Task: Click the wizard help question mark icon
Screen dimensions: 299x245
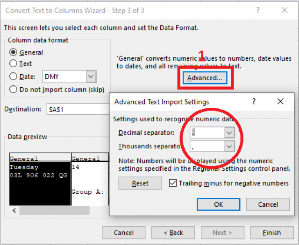Action: 257,10
